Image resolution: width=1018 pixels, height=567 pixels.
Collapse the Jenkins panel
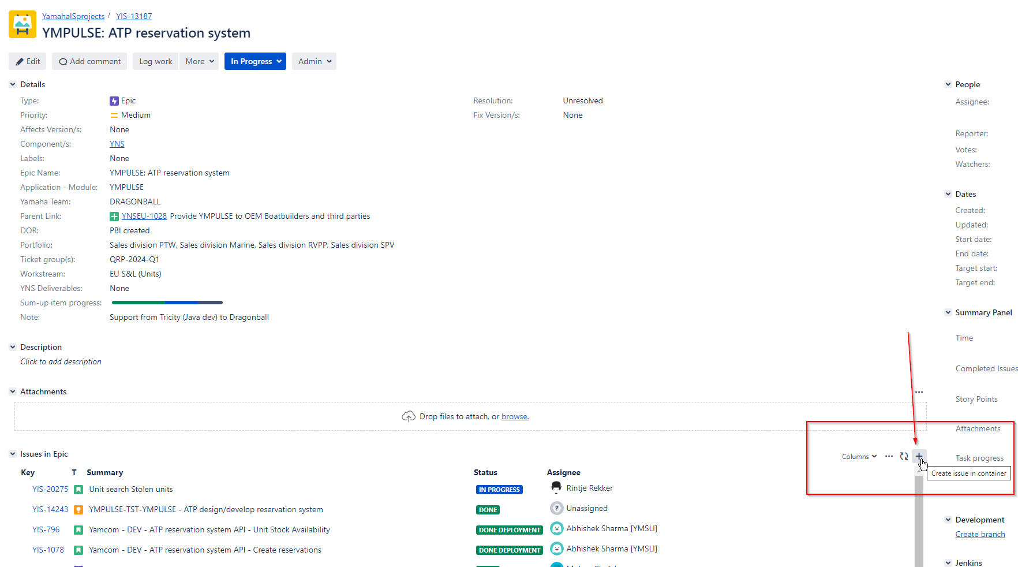click(948, 562)
